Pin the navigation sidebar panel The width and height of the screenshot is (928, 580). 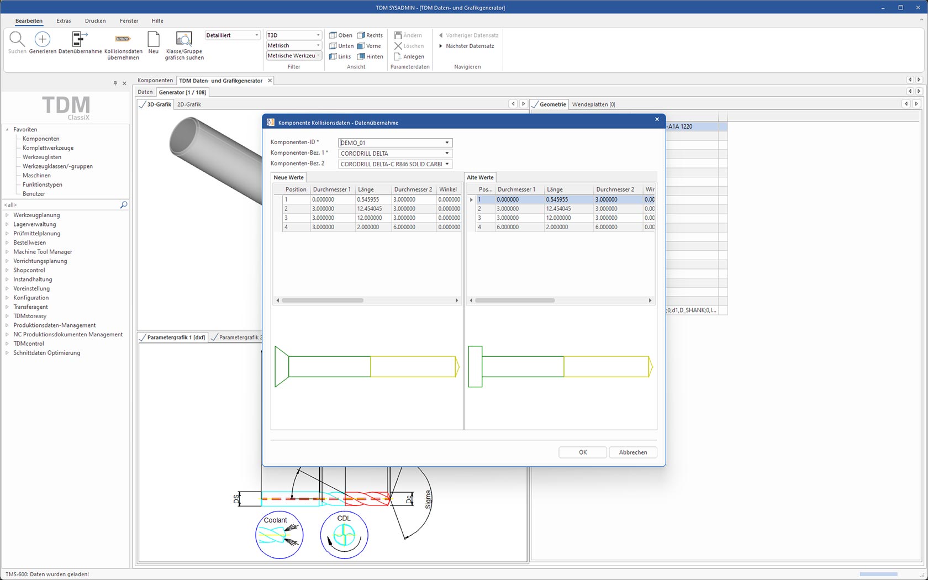(x=115, y=83)
